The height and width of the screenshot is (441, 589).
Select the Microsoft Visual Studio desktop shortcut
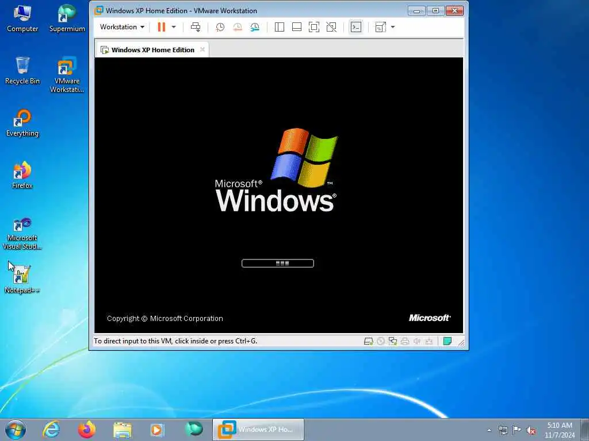(22, 233)
